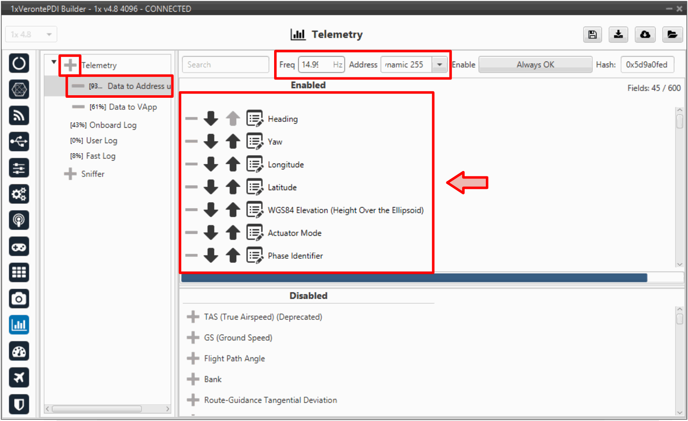
Task: Collapse the Telemetry tree node arrow
Action: pyautogui.click(x=54, y=62)
